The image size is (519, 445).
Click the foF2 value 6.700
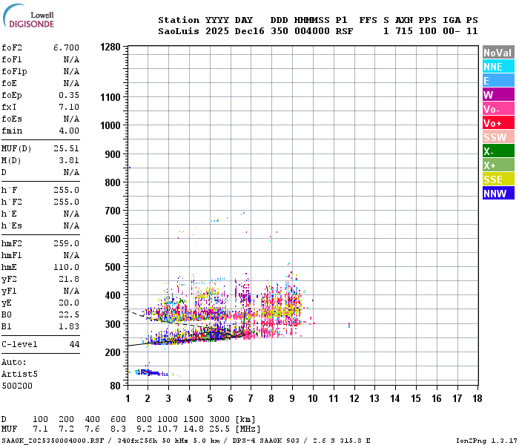click(66, 47)
